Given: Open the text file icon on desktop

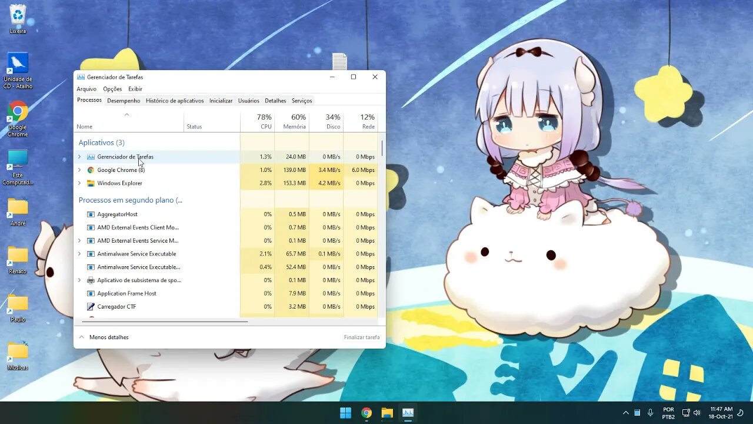Looking at the screenshot, I should 339,61.
